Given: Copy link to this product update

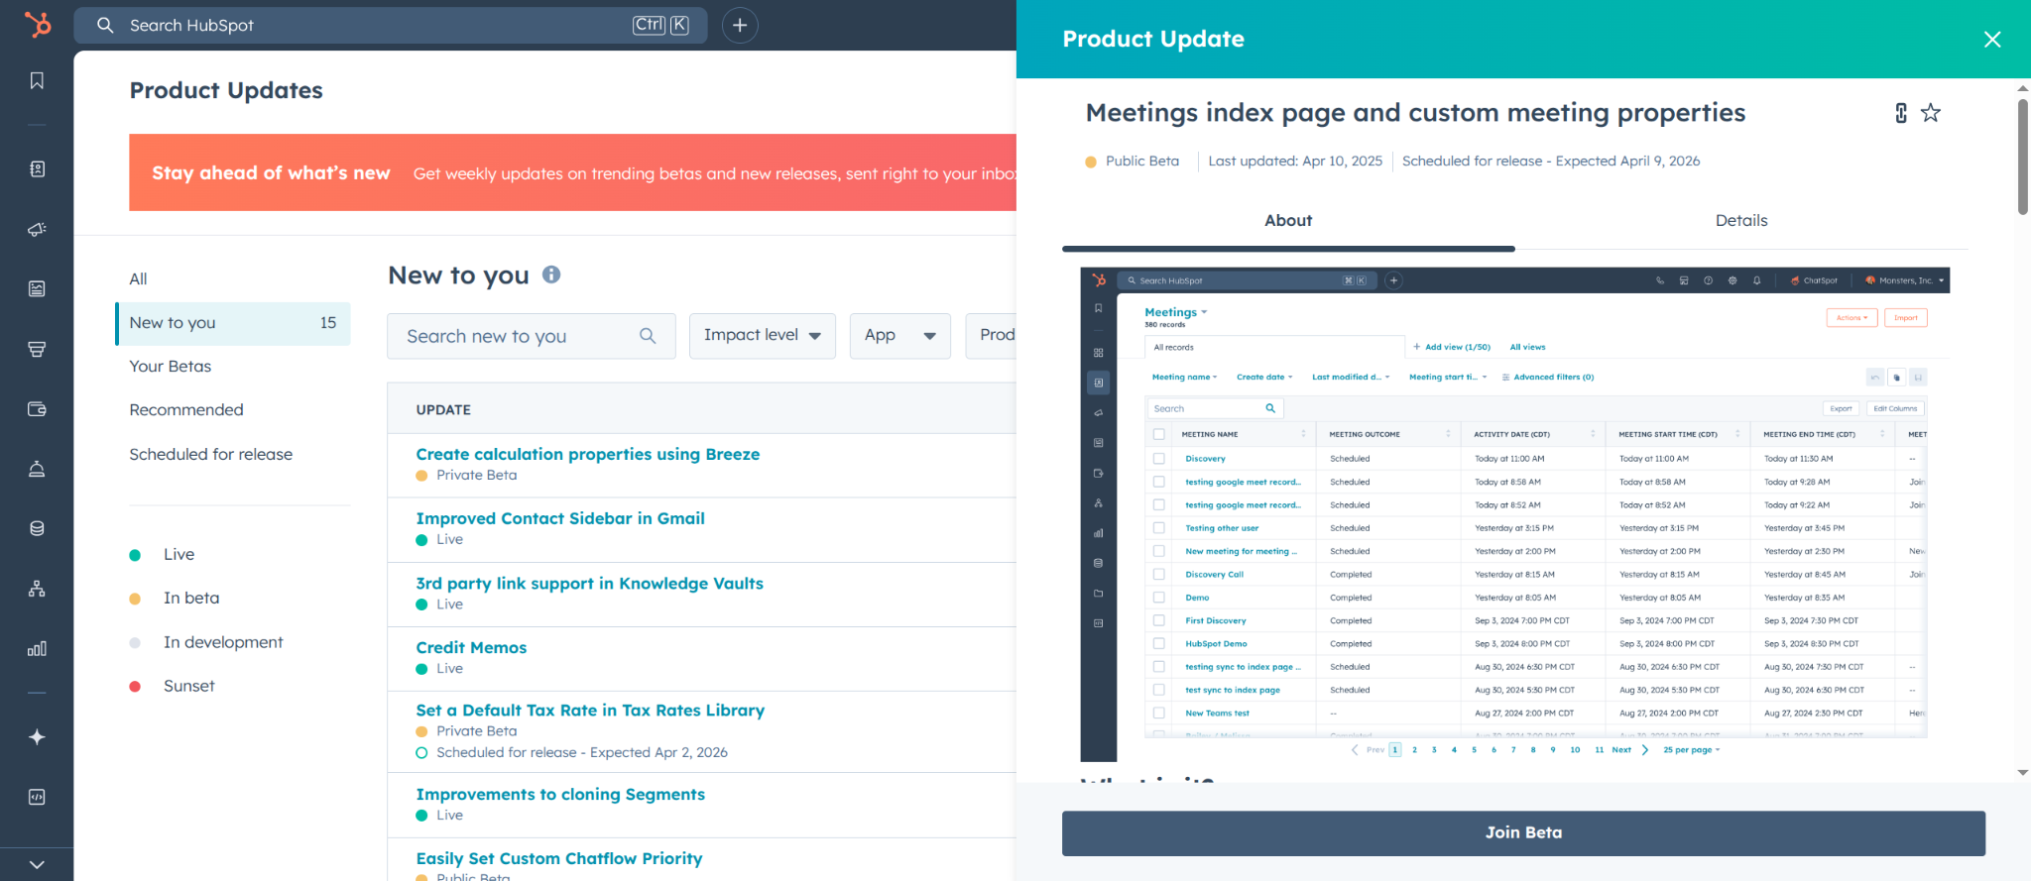Looking at the screenshot, I should point(1901,113).
